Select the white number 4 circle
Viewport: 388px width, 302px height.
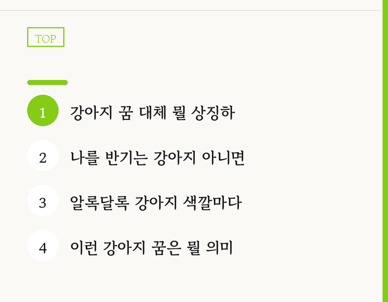pyautogui.click(x=43, y=246)
